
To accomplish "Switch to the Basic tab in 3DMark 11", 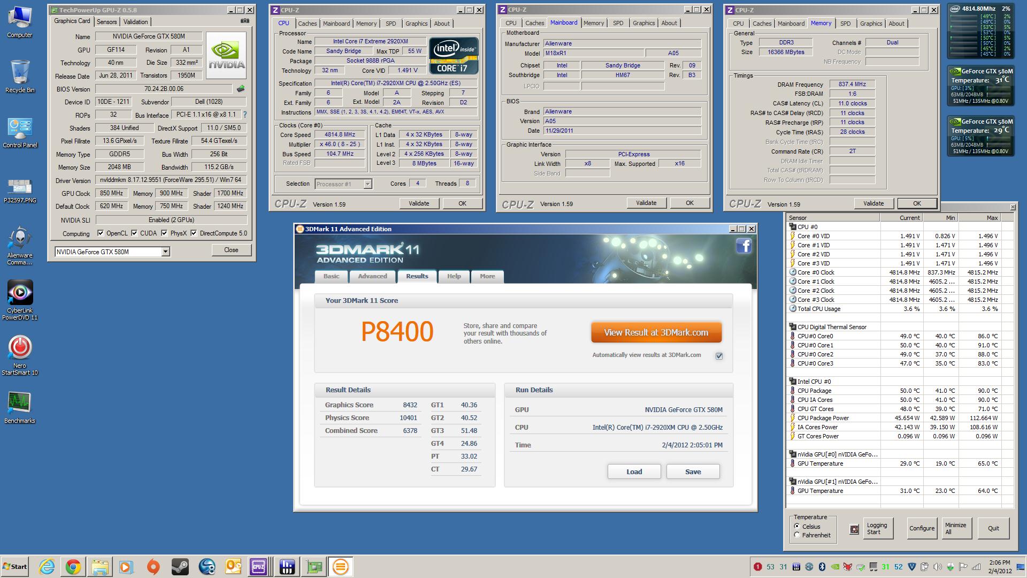I will [x=331, y=276].
